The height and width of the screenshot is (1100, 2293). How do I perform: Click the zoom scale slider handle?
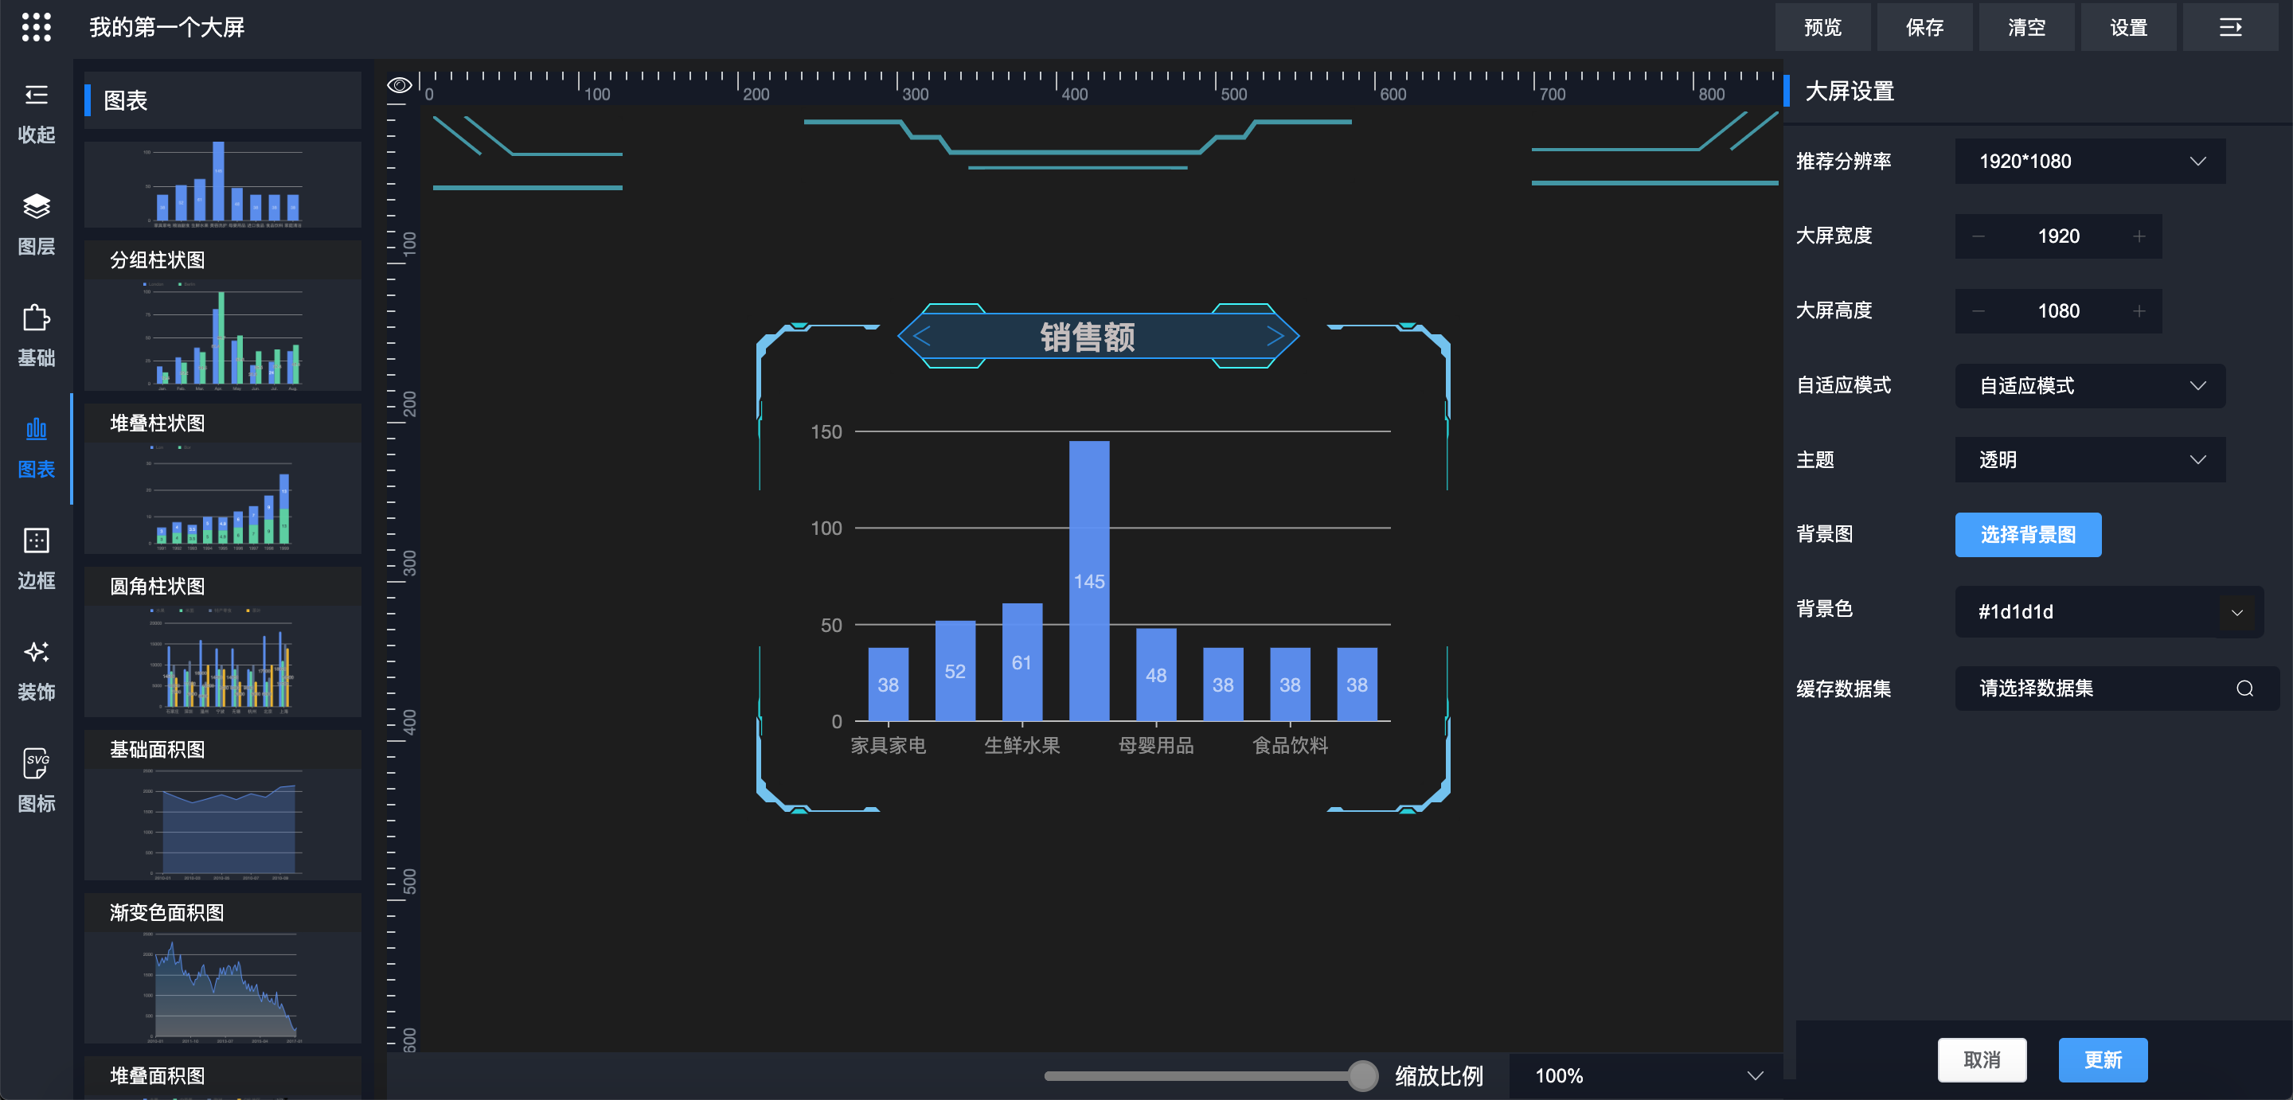[1362, 1075]
